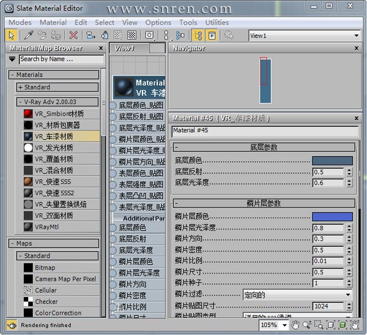Collapse the 鳞片层参数 rollout

264,203
